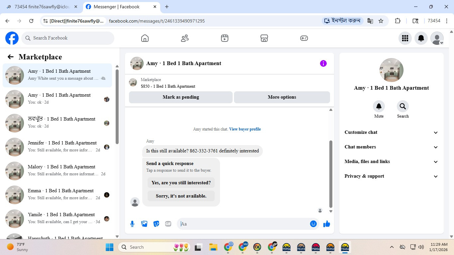Click the conversation list scrollbar
The width and height of the screenshot is (454, 255).
(117, 106)
